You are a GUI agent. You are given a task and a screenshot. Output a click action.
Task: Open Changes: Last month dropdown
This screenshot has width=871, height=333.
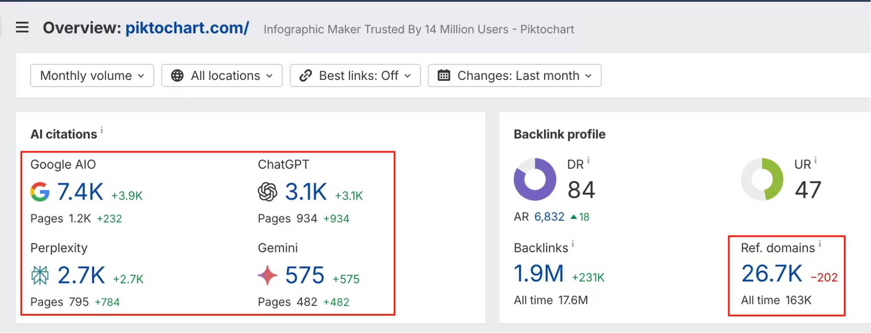(514, 75)
